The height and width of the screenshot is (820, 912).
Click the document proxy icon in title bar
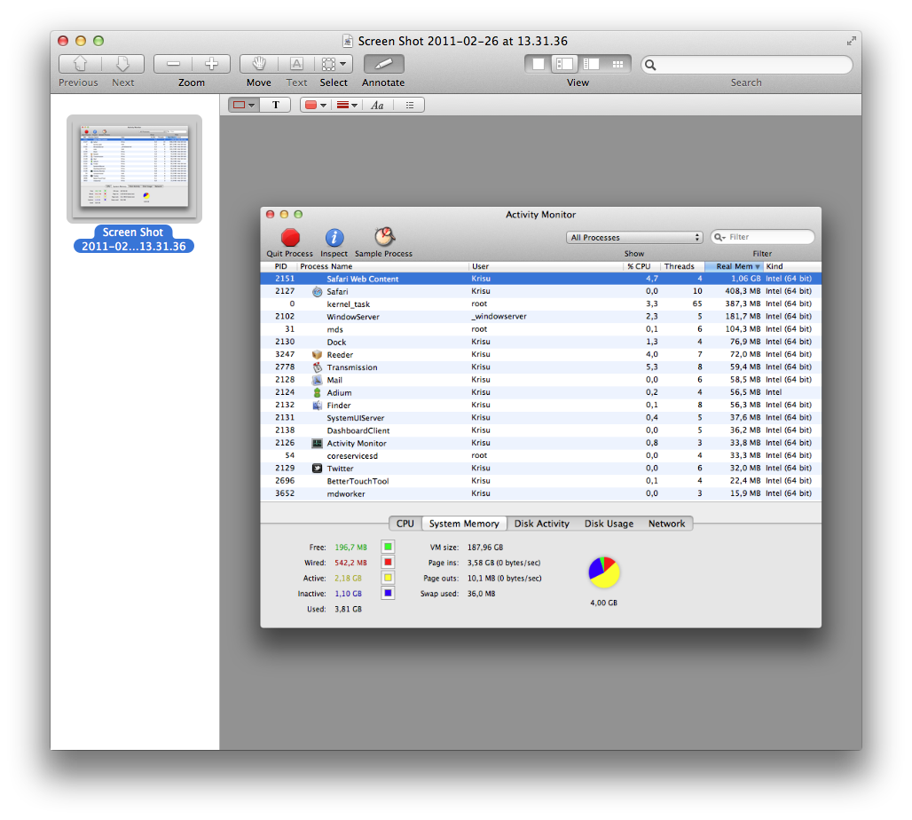pyautogui.click(x=348, y=41)
